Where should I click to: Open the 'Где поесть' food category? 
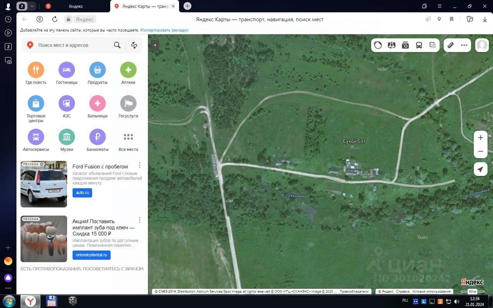(36, 73)
